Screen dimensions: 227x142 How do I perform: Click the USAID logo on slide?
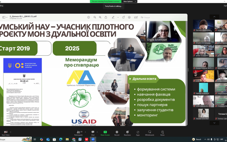point(84,118)
